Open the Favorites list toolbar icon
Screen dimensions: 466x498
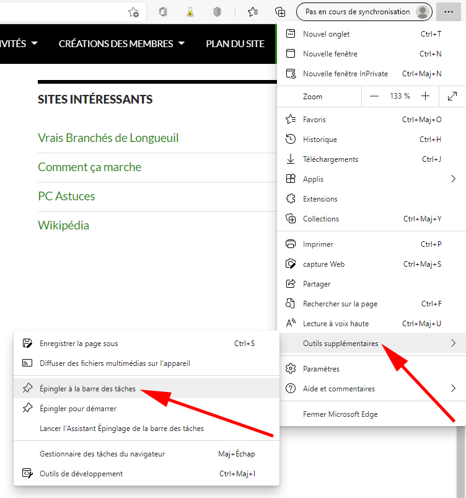tap(253, 12)
